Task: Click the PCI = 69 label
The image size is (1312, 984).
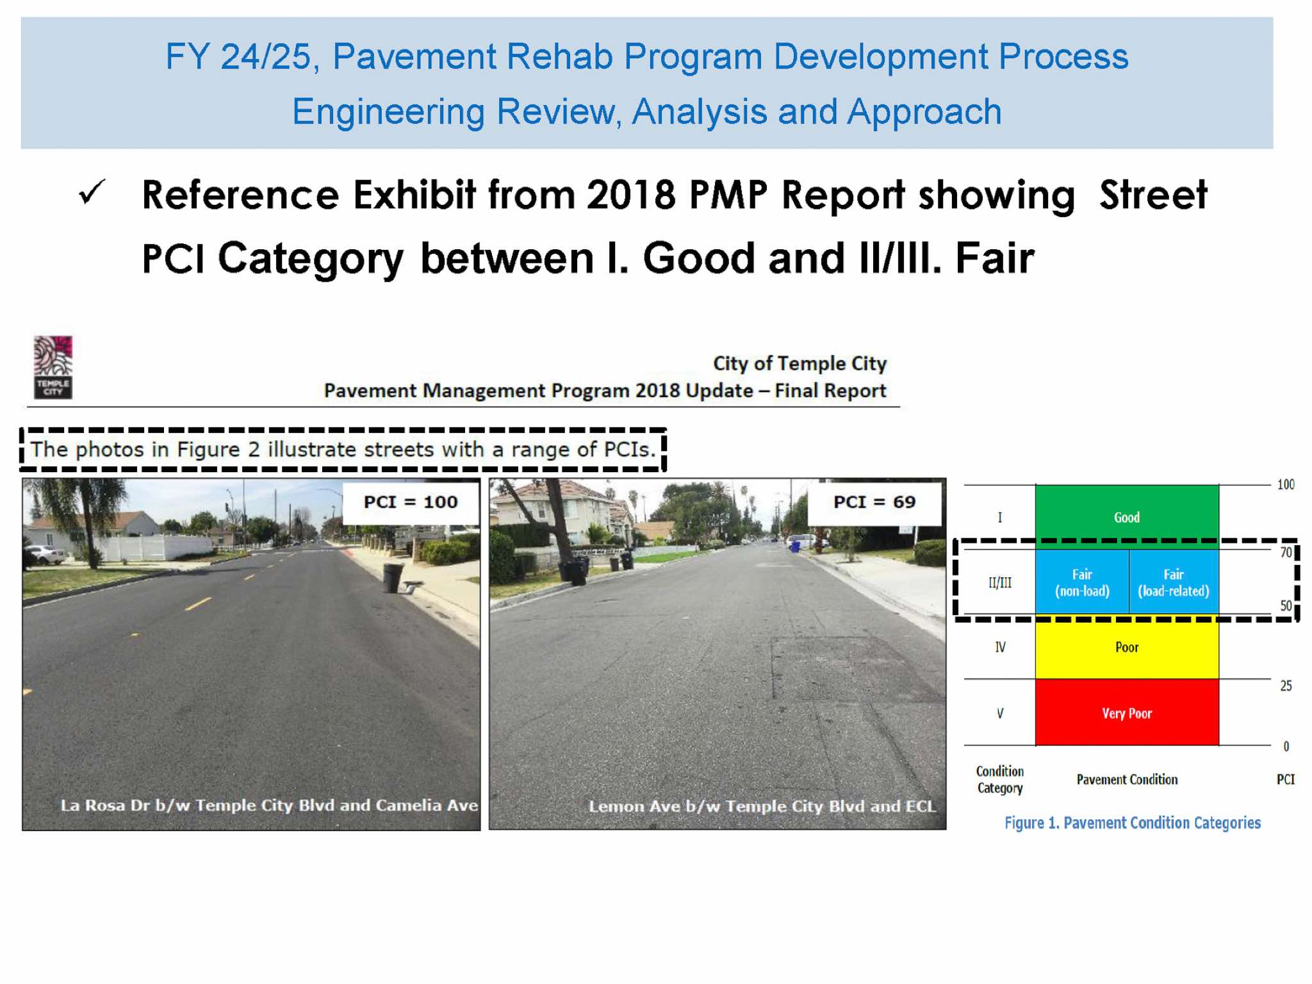Action: 874,502
